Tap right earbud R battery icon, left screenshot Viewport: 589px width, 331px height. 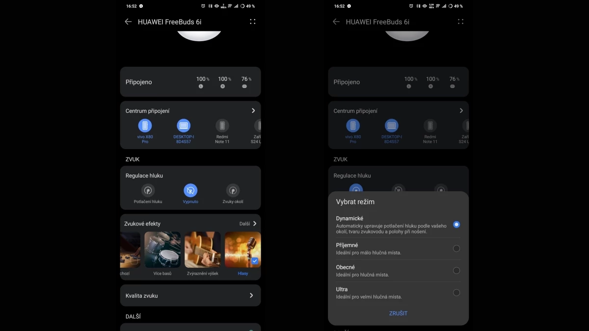[x=222, y=86]
